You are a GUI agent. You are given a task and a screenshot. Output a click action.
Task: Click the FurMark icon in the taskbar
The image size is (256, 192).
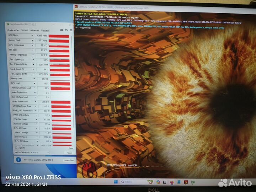(186, 182)
